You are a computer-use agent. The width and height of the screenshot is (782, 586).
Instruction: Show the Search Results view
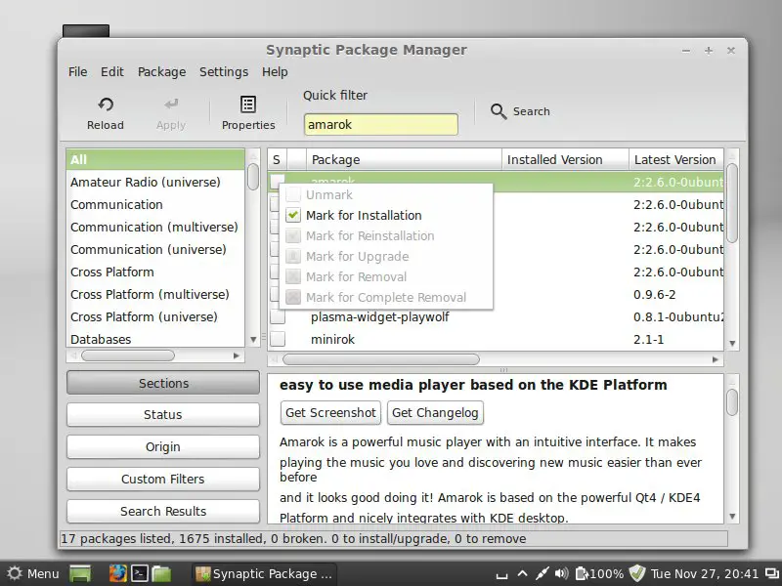click(163, 511)
